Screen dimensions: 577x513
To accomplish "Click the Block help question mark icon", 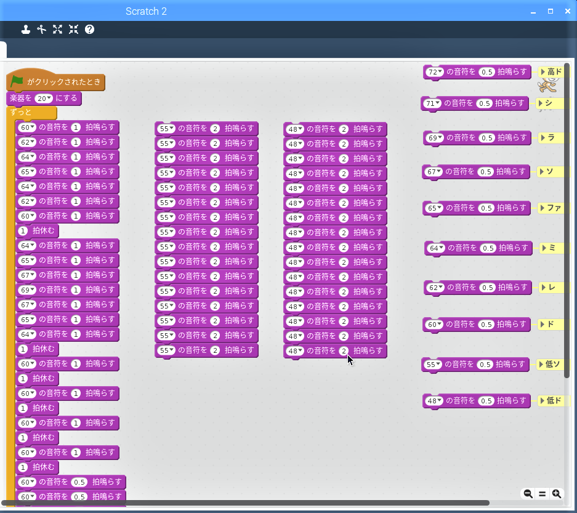I will pos(89,29).
